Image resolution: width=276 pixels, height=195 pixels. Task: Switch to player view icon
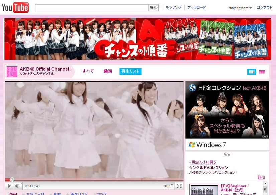[252, 72]
